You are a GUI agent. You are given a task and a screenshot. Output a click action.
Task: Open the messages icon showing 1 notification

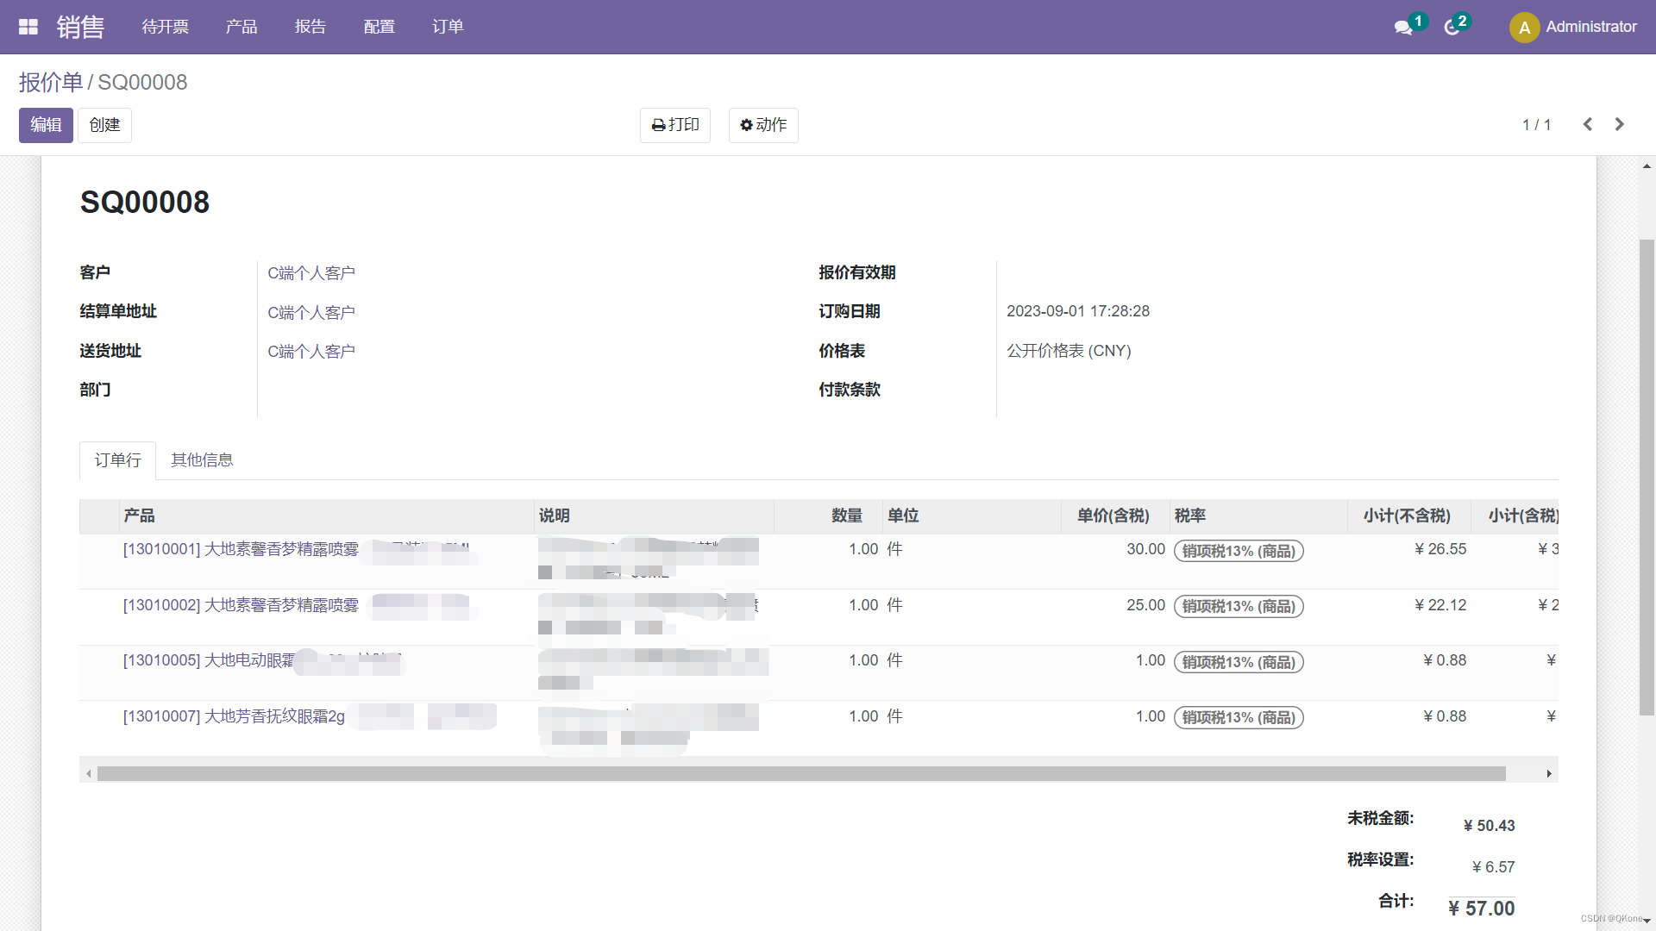(x=1403, y=27)
